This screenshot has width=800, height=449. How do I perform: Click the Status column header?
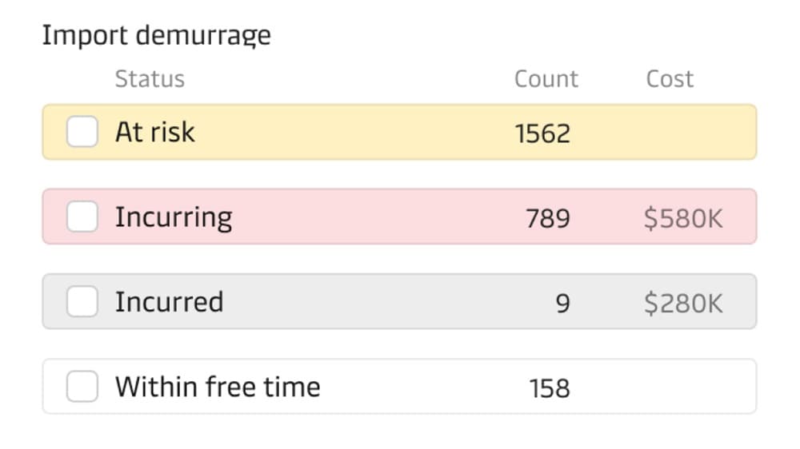point(150,79)
